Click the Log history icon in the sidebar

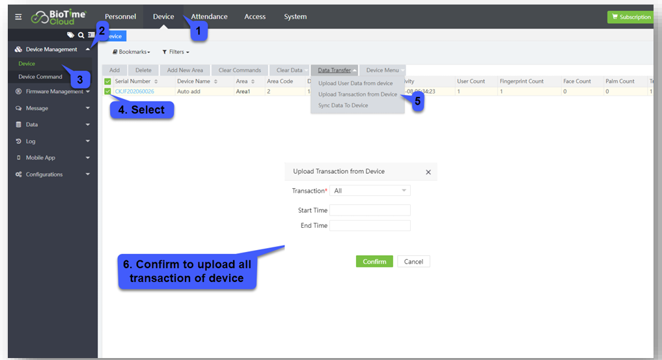[18, 141]
